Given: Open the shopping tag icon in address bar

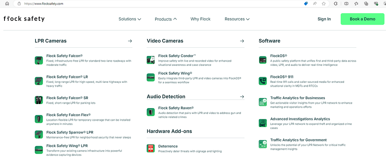Looking at the screenshot, I should click(x=306, y=4).
